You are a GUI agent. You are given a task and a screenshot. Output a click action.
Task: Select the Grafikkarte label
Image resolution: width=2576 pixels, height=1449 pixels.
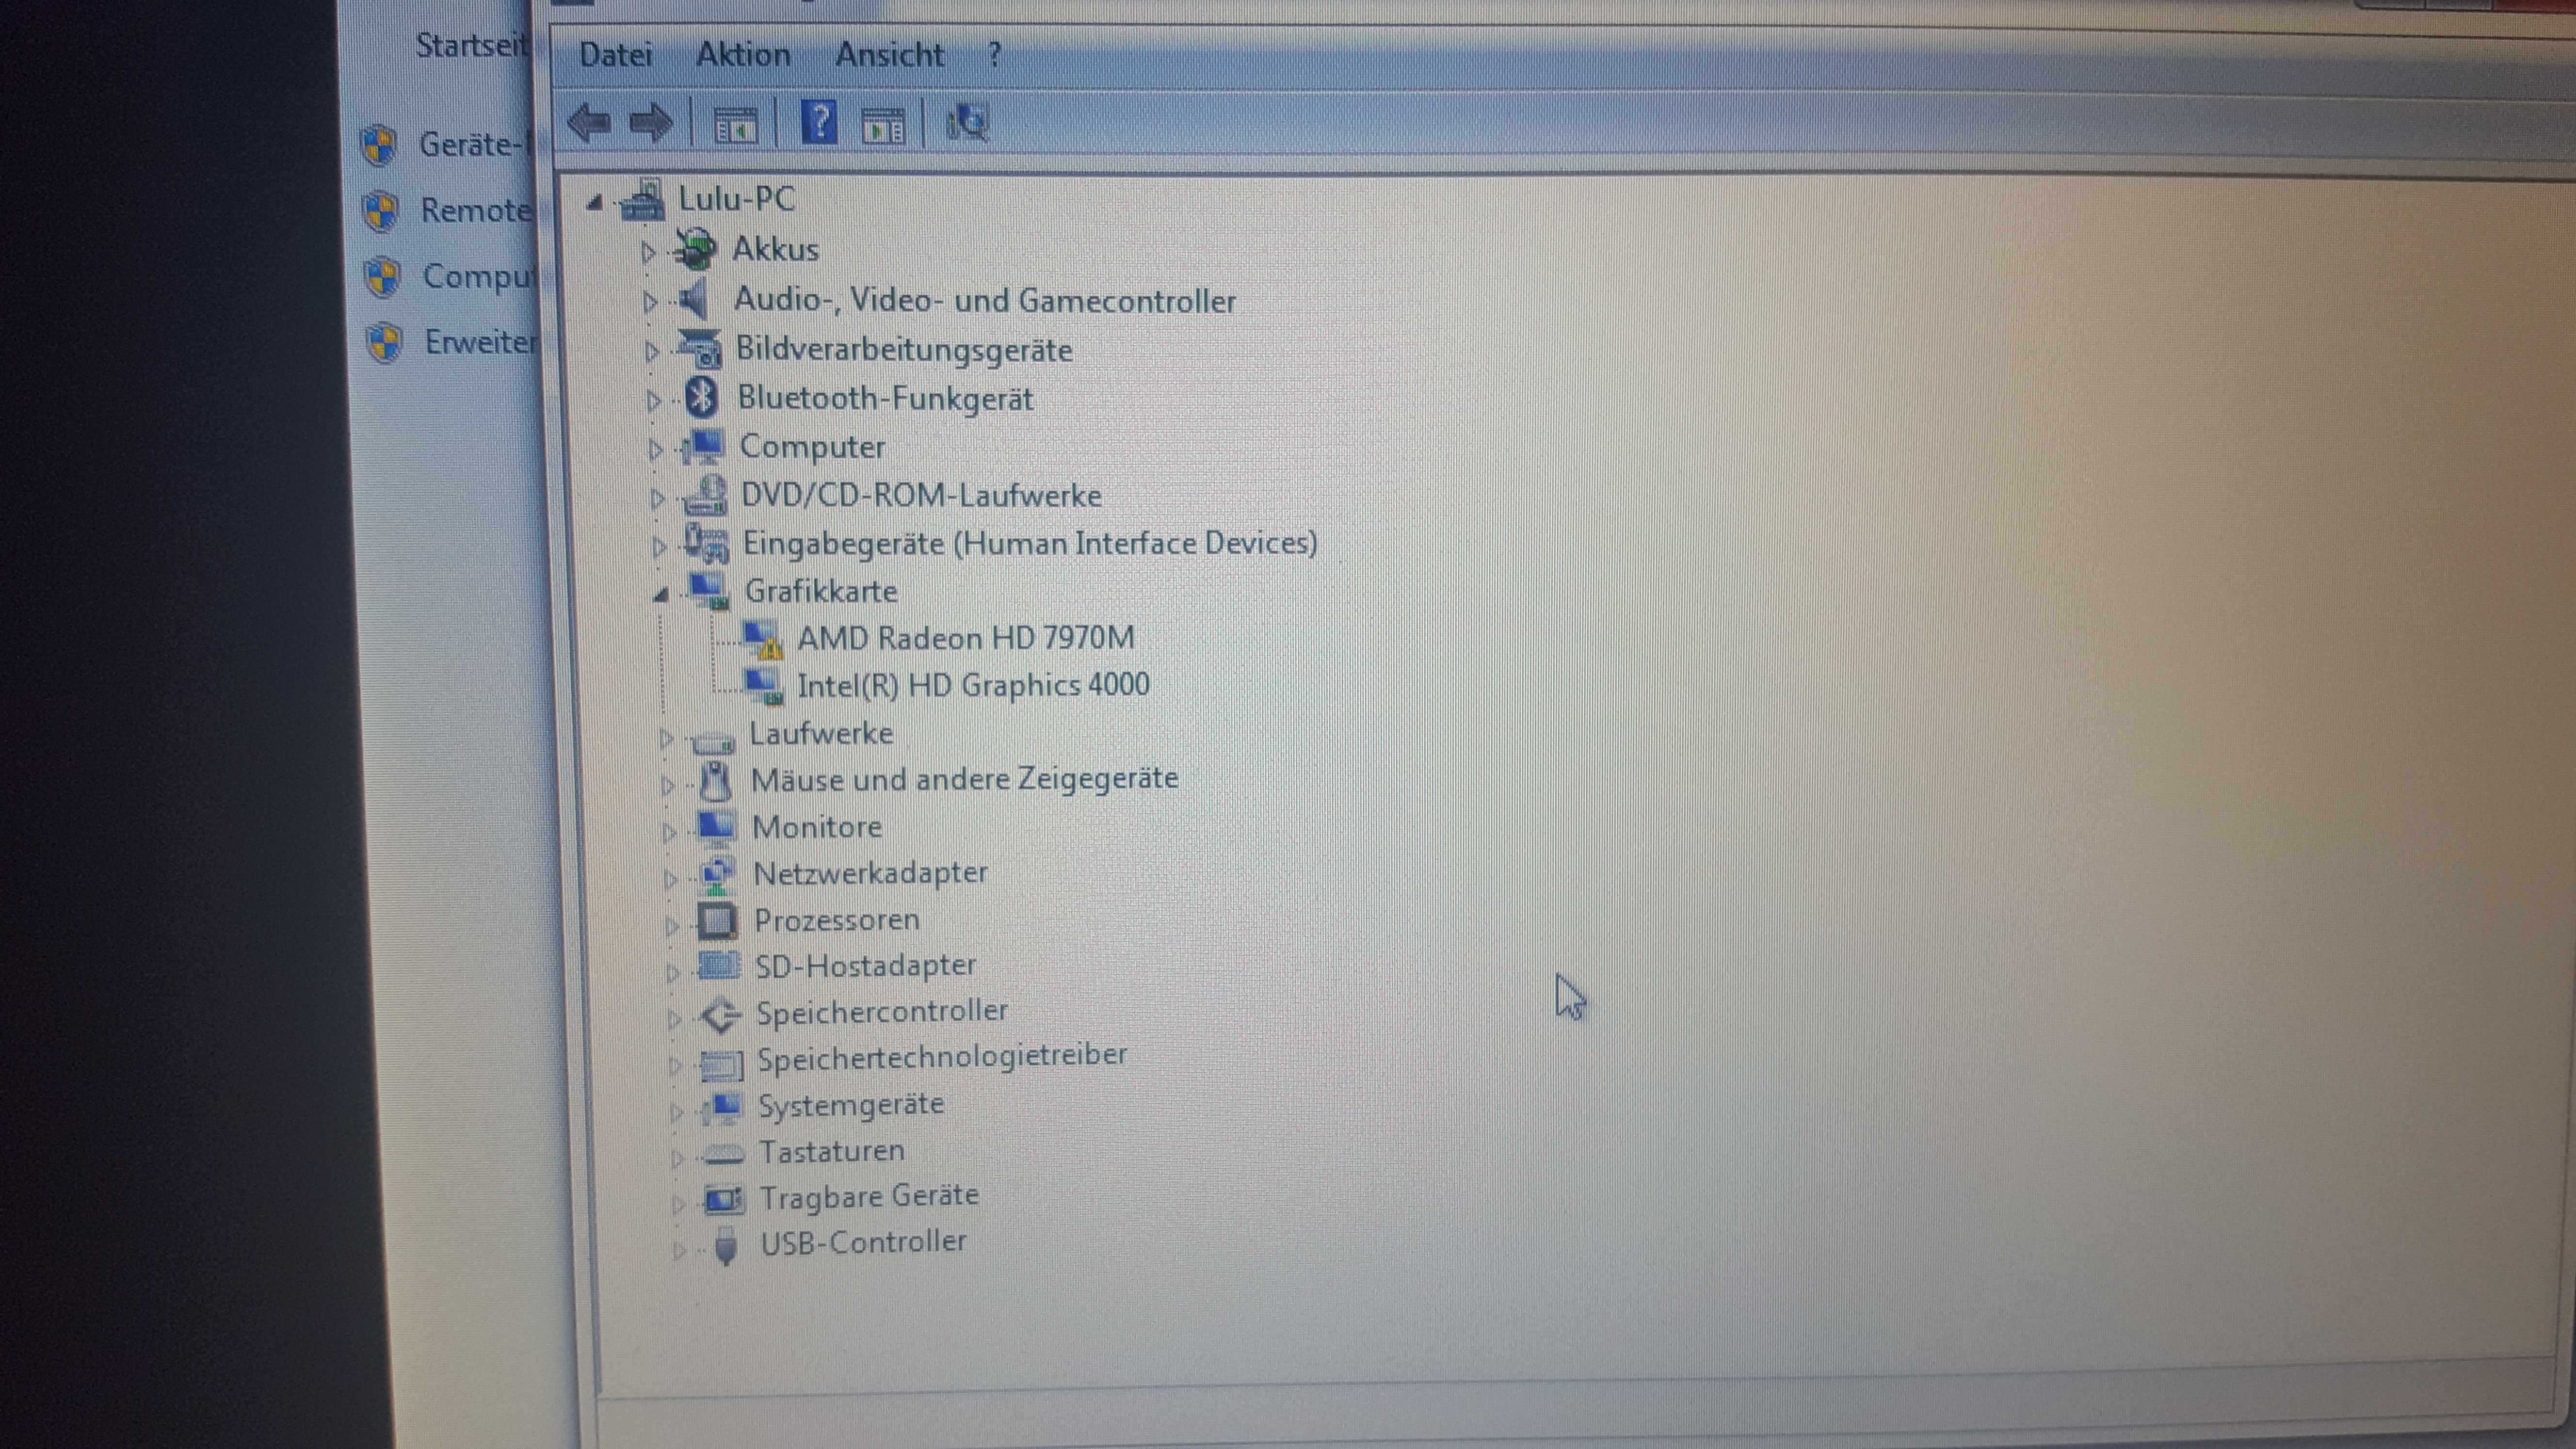[x=821, y=591]
